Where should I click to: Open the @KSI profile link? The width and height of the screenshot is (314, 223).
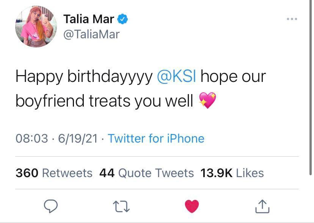coord(177,76)
